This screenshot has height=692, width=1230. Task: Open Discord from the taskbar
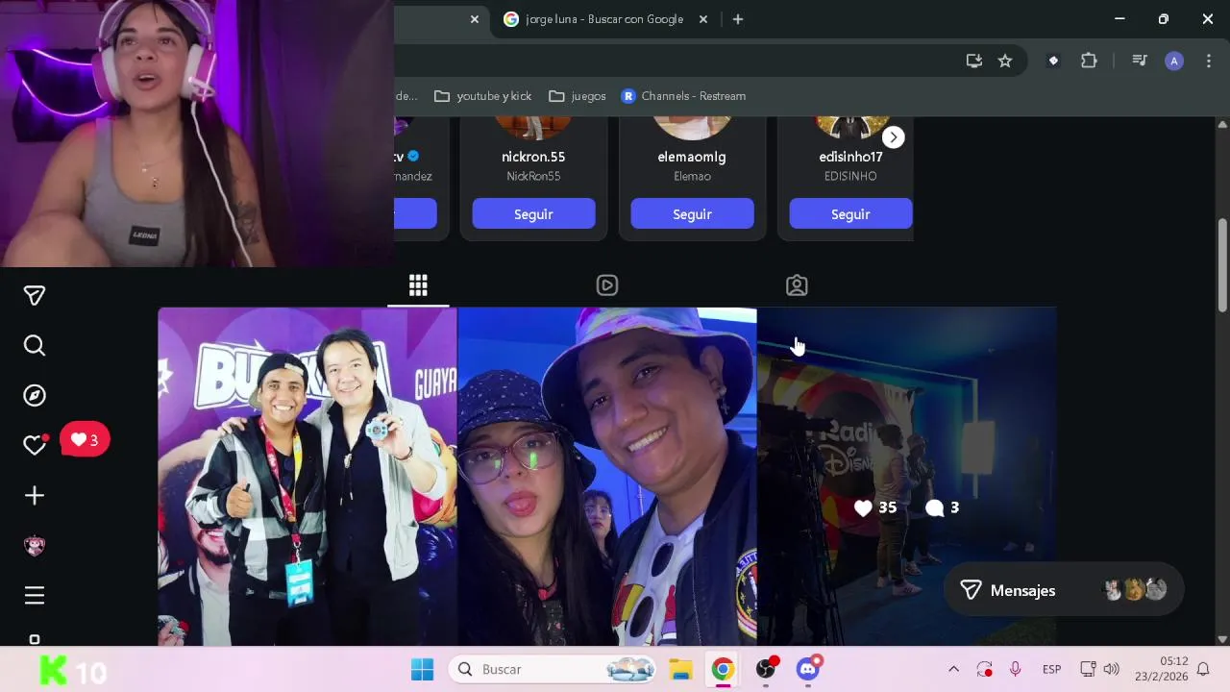[x=808, y=669]
